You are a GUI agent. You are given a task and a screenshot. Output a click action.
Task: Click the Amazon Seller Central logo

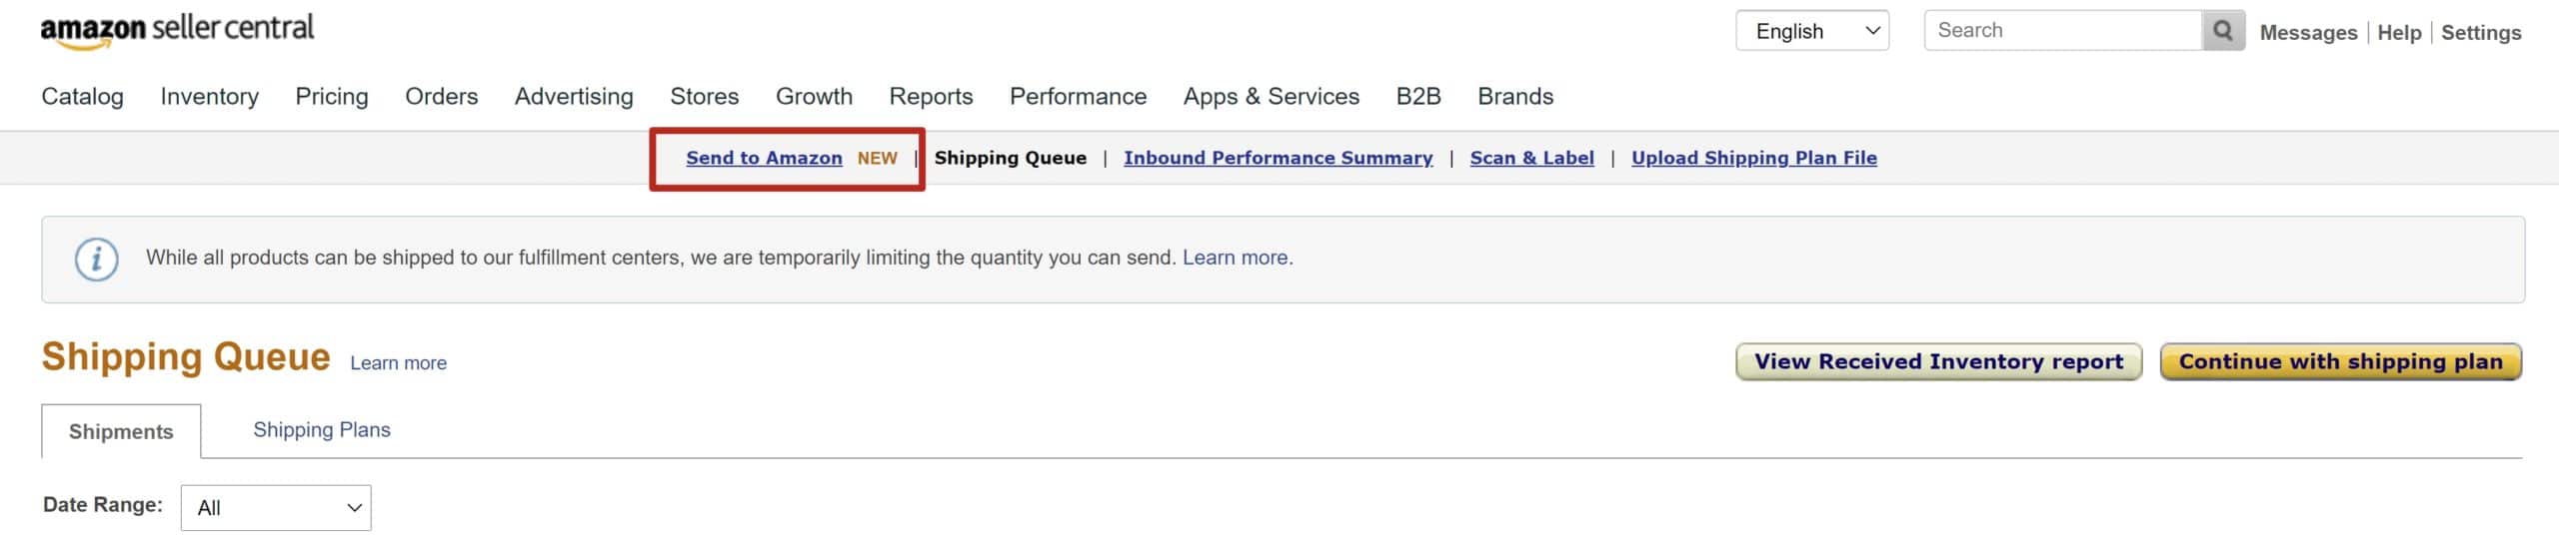pyautogui.click(x=177, y=30)
